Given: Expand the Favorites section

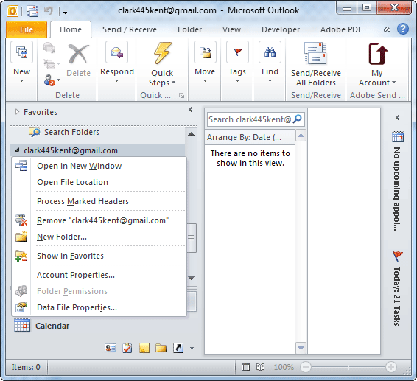Looking at the screenshot, I should tap(17, 112).
